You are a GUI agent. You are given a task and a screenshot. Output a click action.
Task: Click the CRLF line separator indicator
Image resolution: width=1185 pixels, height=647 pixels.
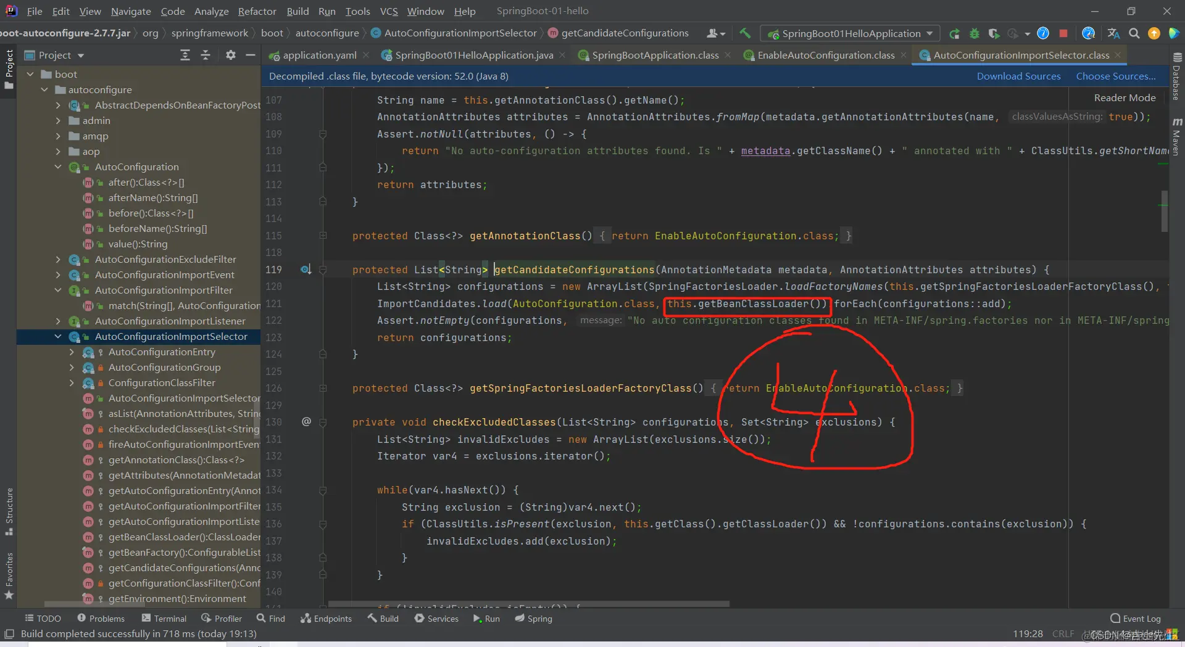tap(1063, 634)
